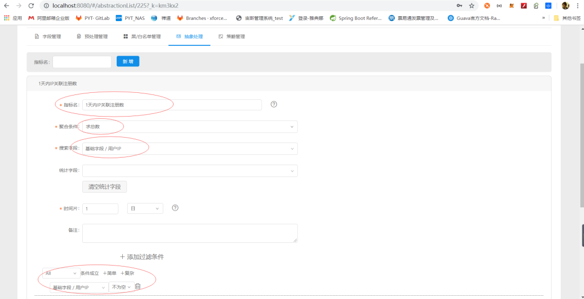The image size is (584, 299).
Task: Switch to the 预处理管理 tab
Action: [92, 37]
